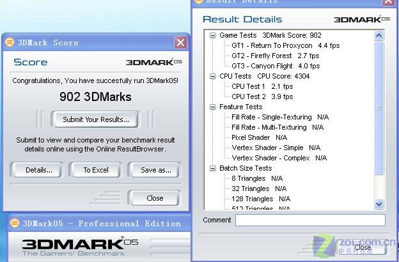The width and height of the screenshot is (399, 262).
Task: Select GT1 - Return To Proxycon row
Action: tap(286, 45)
